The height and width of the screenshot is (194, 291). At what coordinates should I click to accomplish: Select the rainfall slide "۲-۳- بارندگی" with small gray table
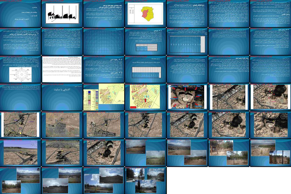coord(145,41)
